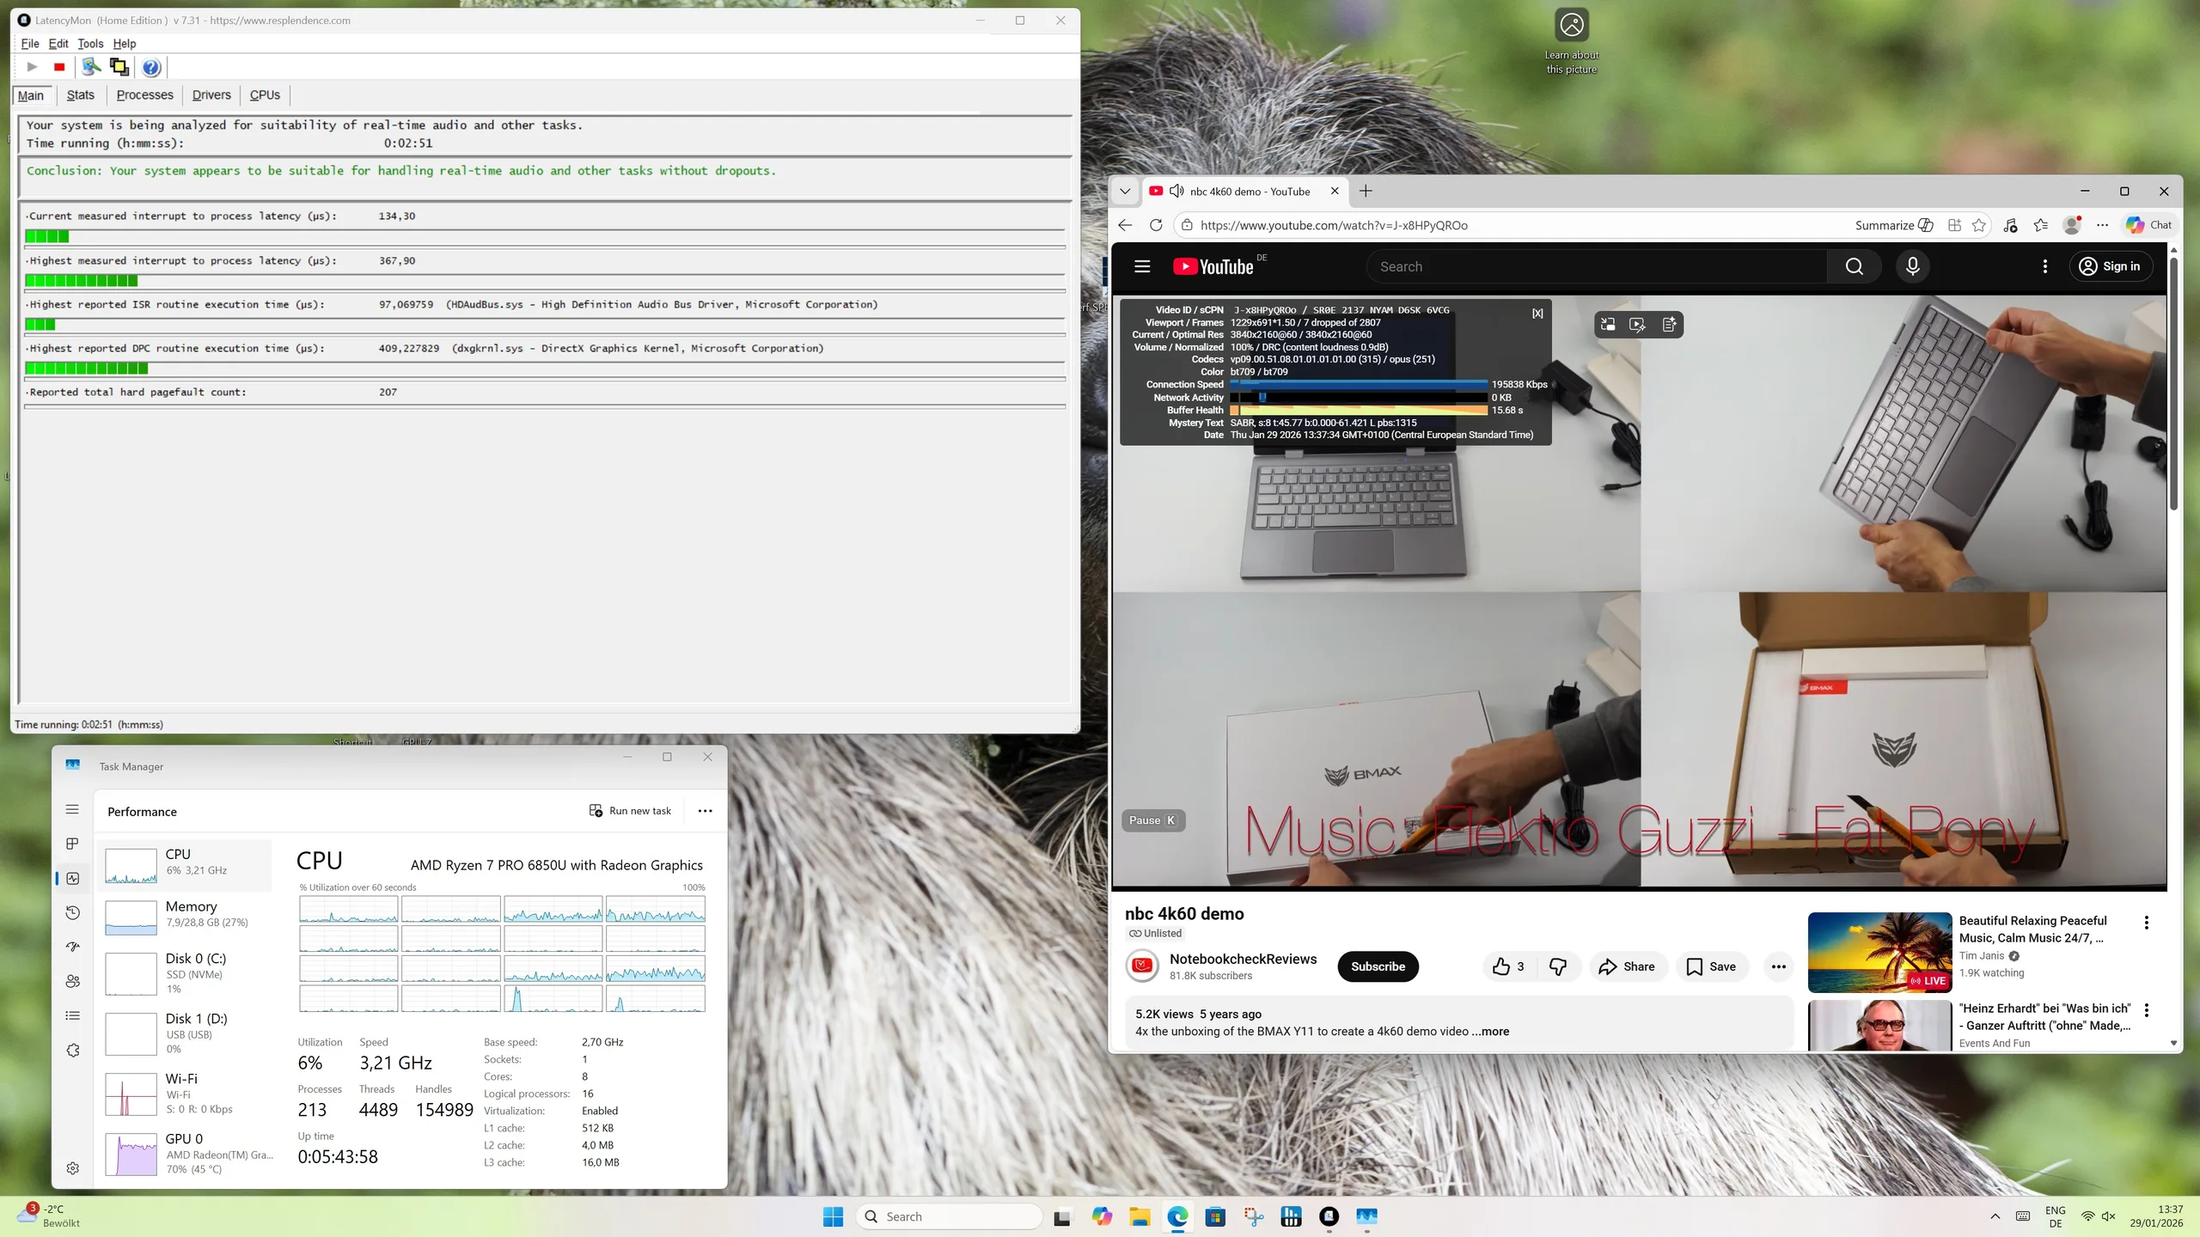Open Task Manager App history sidebar icon
2200x1237 pixels.
click(73, 912)
